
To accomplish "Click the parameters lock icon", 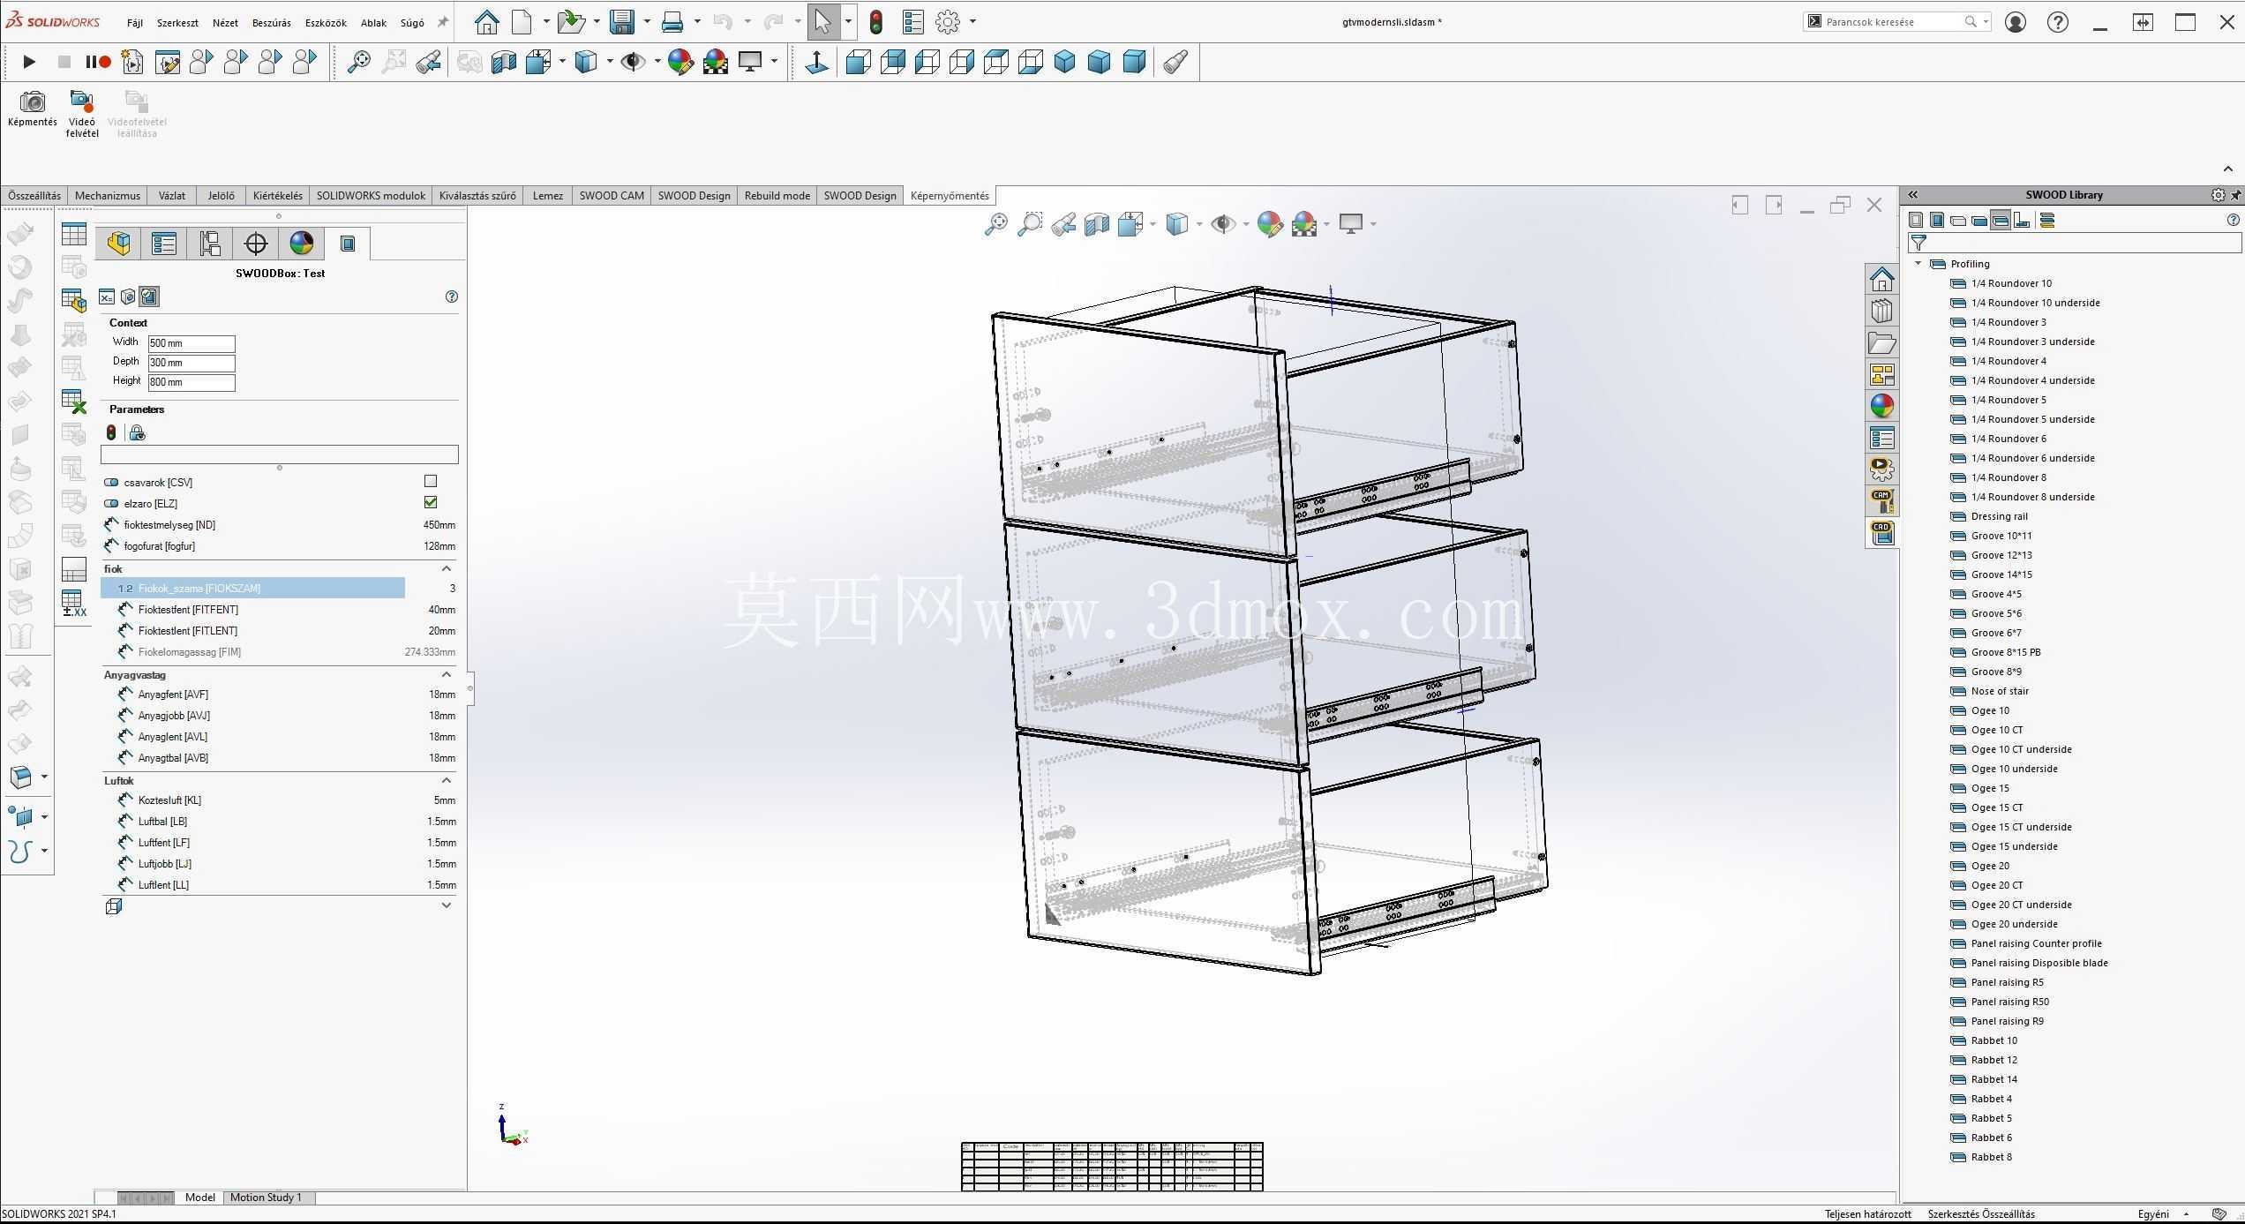I will (137, 432).
